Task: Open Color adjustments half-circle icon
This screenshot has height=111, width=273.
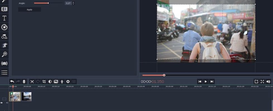Action: [x=50, y=82]
